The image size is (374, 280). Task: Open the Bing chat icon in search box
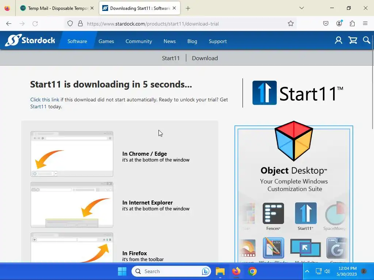(x=205, y=271)
